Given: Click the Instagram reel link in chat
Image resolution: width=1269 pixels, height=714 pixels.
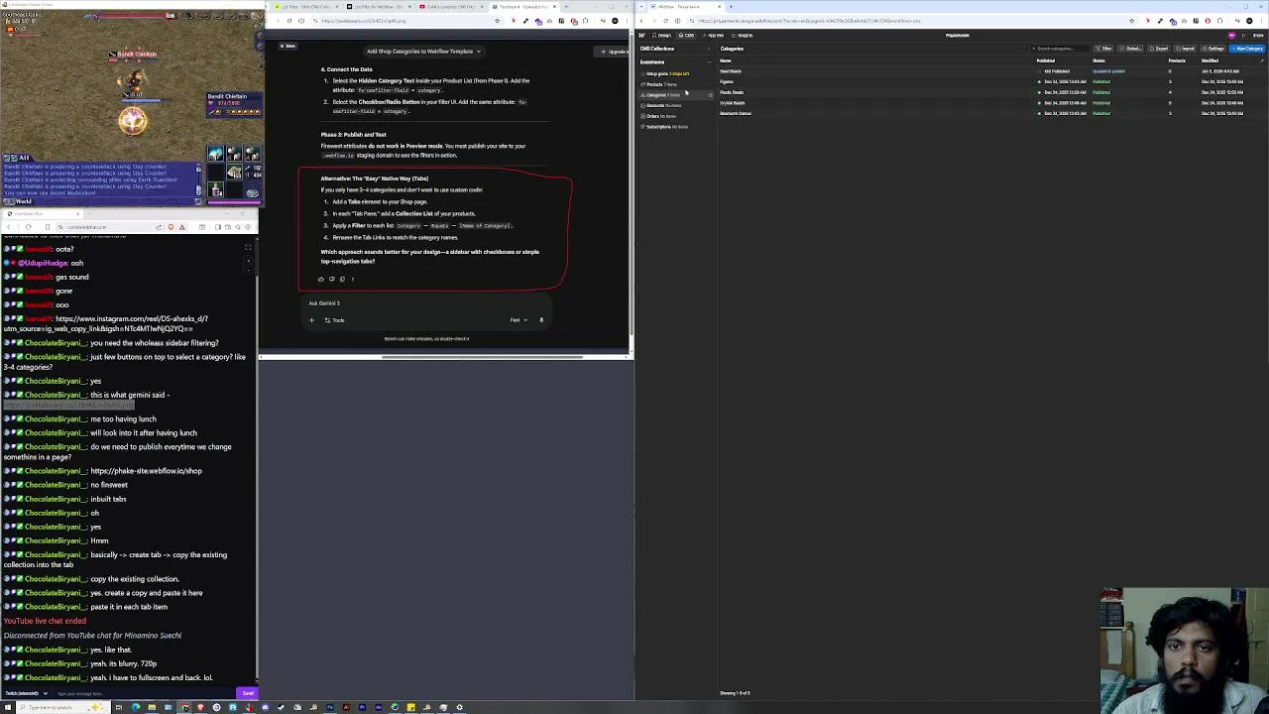Looking at the screenshot, I should click(106, 324).
